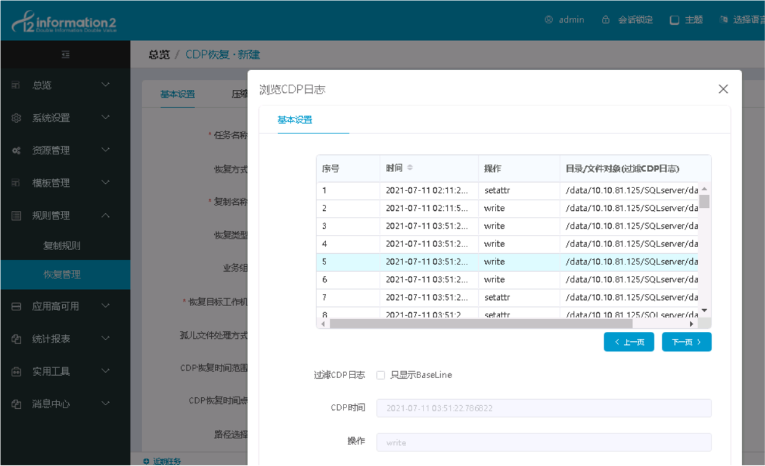Expand the 实用工具 menu chevron
The height and width of the screenshot is (466, 765).
(106, 371)
